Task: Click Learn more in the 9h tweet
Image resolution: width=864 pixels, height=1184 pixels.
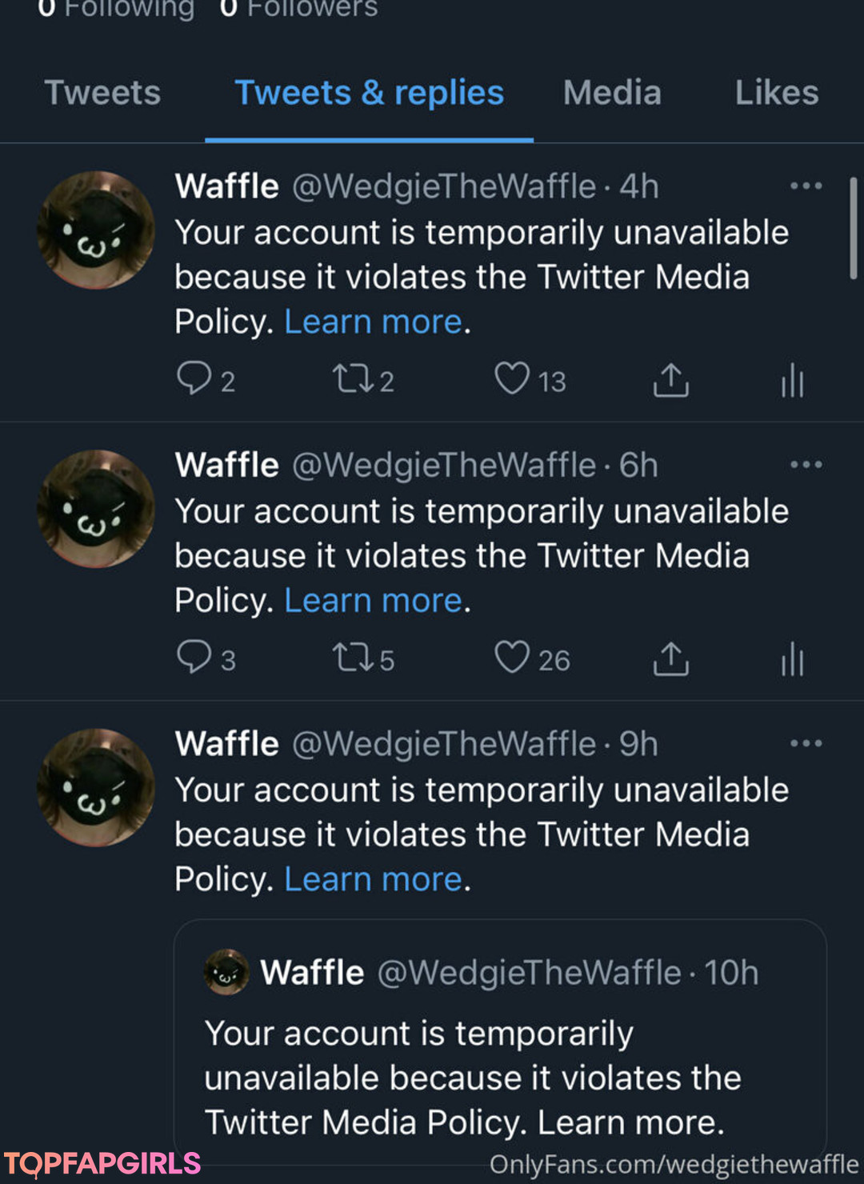Action: pyautogui.click(x=374, y=879)
